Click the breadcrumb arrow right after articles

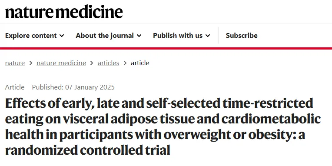tap(125, 63)
